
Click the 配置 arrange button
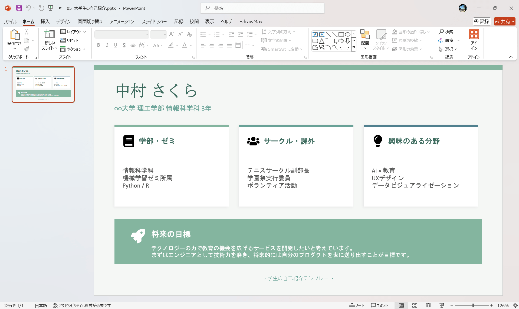point(364,40)
